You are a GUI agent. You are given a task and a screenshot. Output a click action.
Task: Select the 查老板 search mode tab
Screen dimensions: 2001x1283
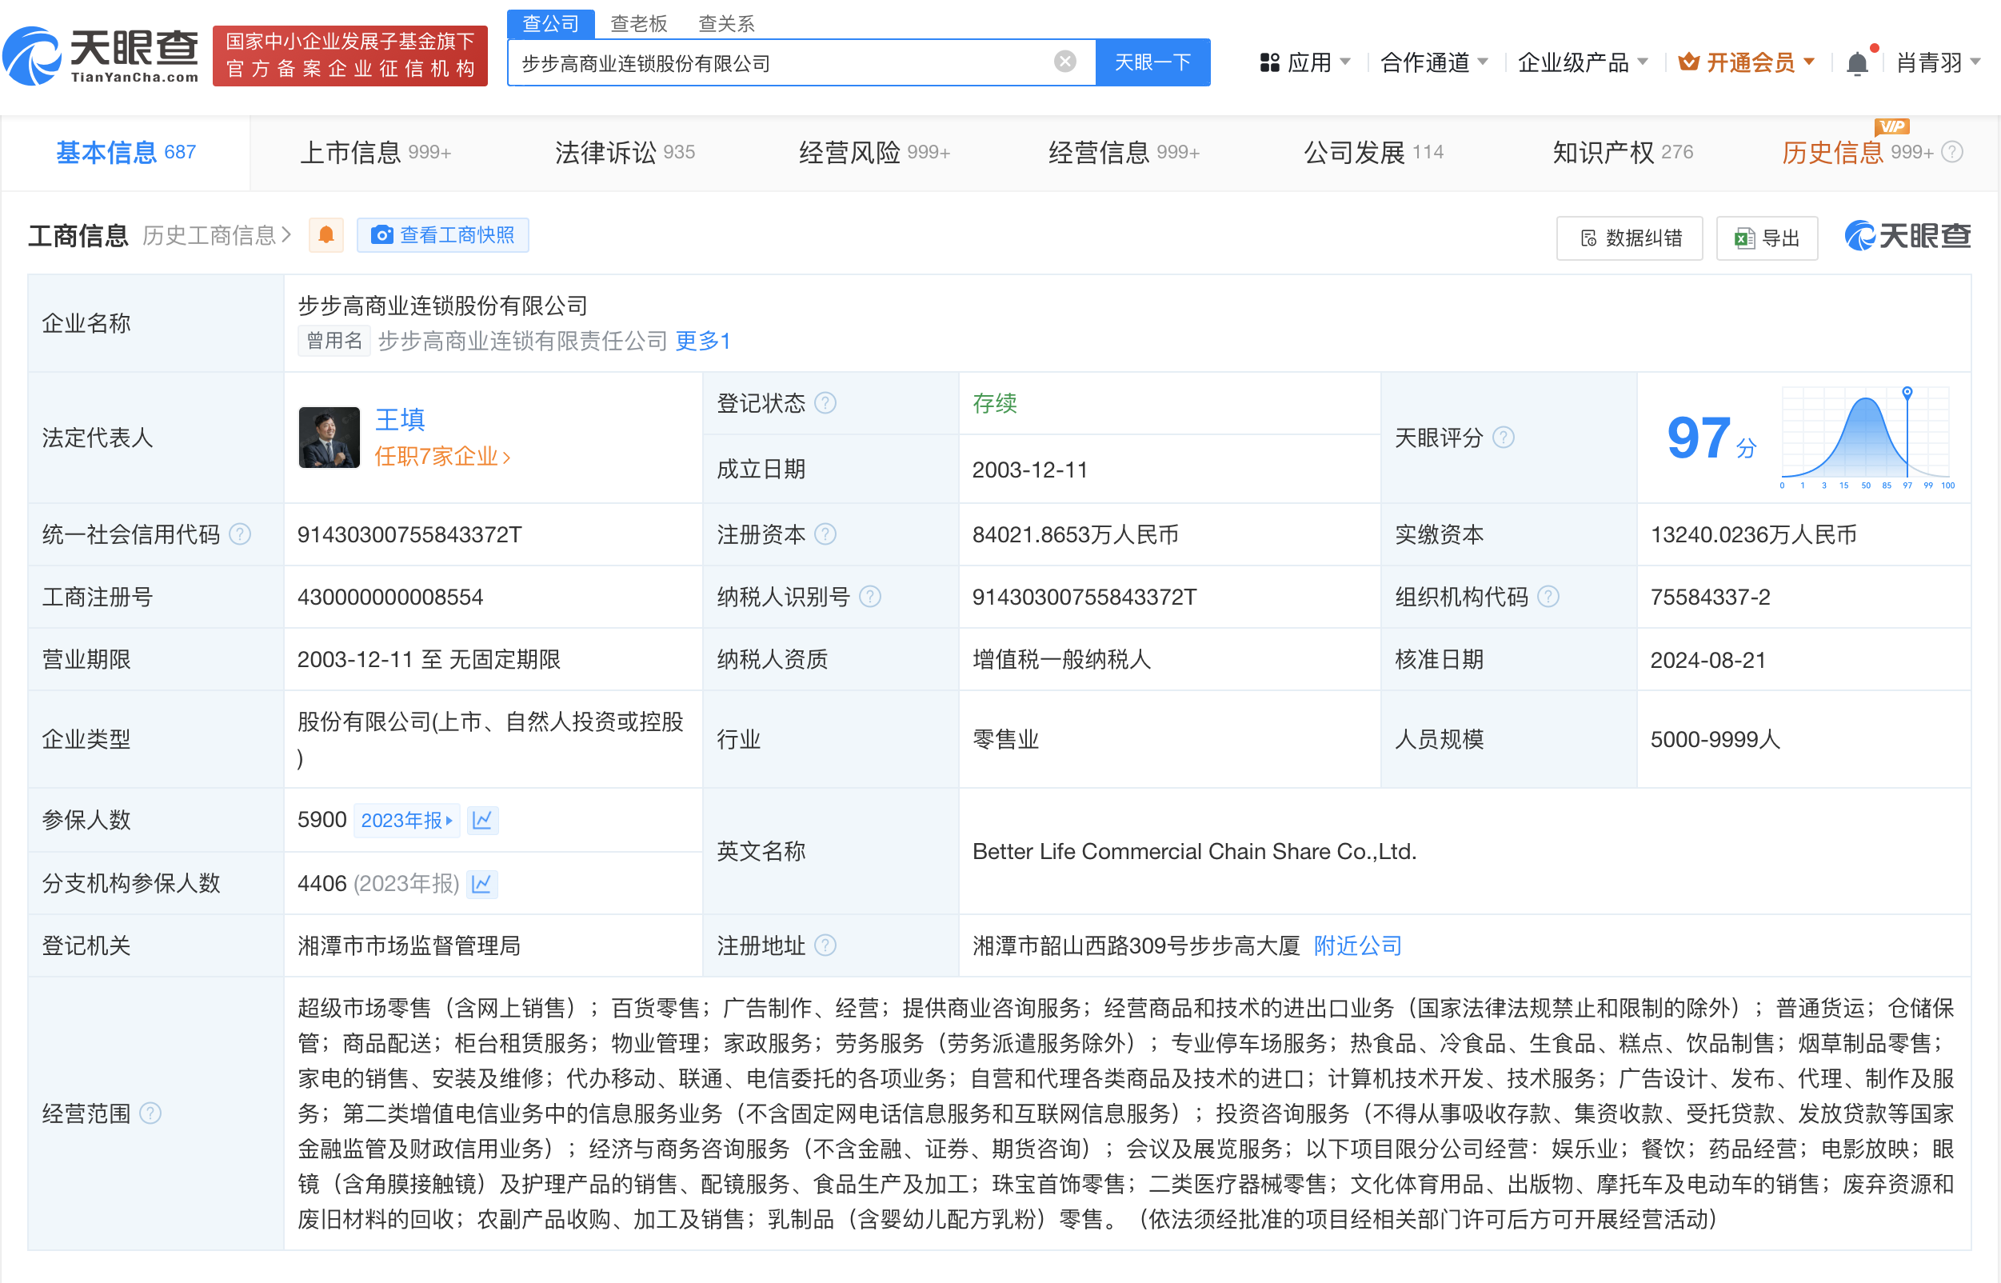[x=638, y=23]
